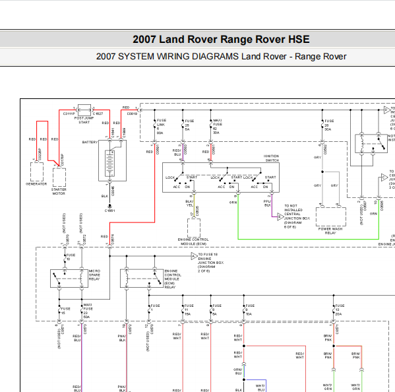Select the dashed GENERATOR component box
Image resolution: width=395 pixels, height=392 pixels.
click(x=37, y=172)
